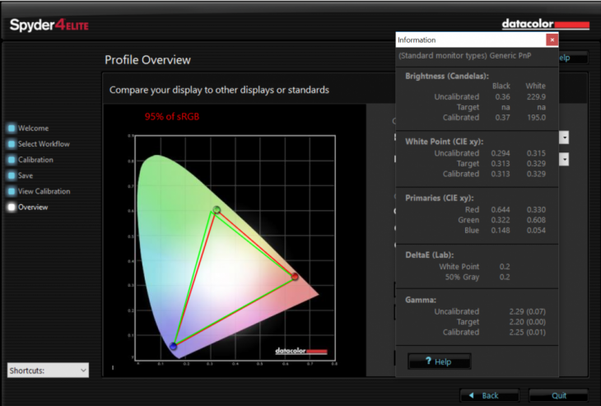The width and height of the screenshot is (601, 406).
Task: Click the Back button
Action: coord(490,395)
